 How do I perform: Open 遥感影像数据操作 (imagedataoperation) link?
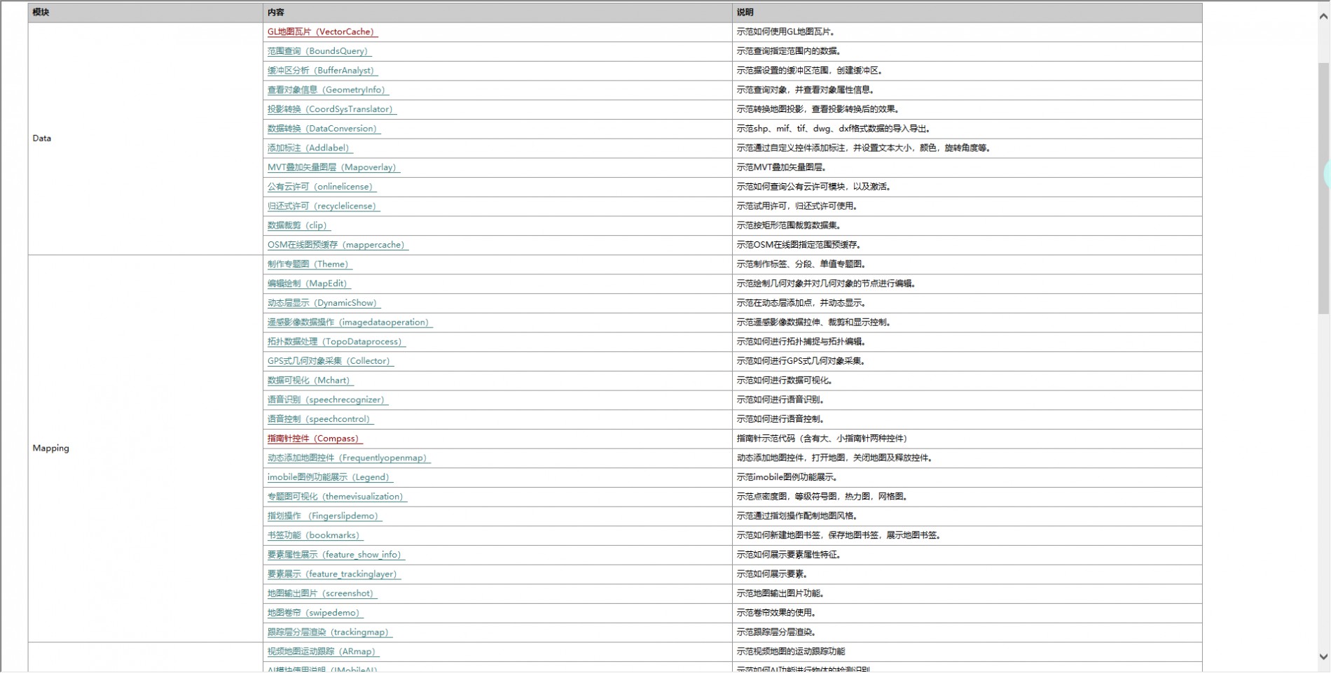[349, 323]
